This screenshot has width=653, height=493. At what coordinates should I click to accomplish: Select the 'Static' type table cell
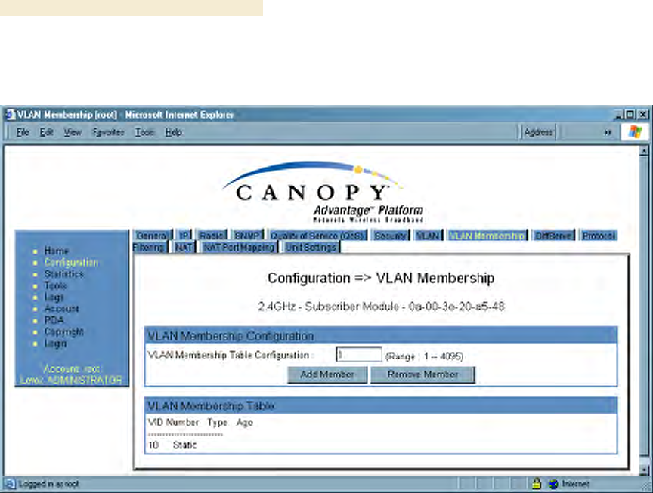tap(184, 445)
